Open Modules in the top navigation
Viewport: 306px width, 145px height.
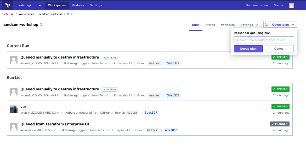pyautogui.click(x=78, y=5)
